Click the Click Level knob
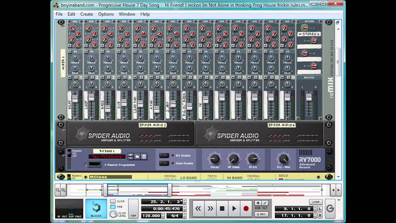Image resolution: width=396 pixels, height=223 pixels. coord(113,214)
